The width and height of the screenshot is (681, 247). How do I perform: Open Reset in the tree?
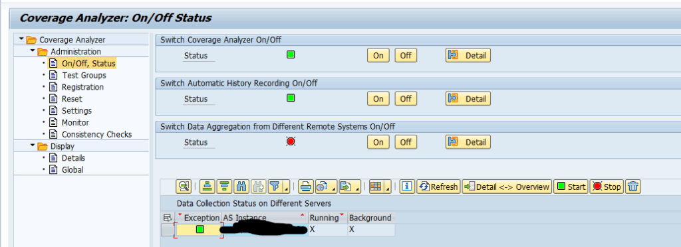(72, 99)
